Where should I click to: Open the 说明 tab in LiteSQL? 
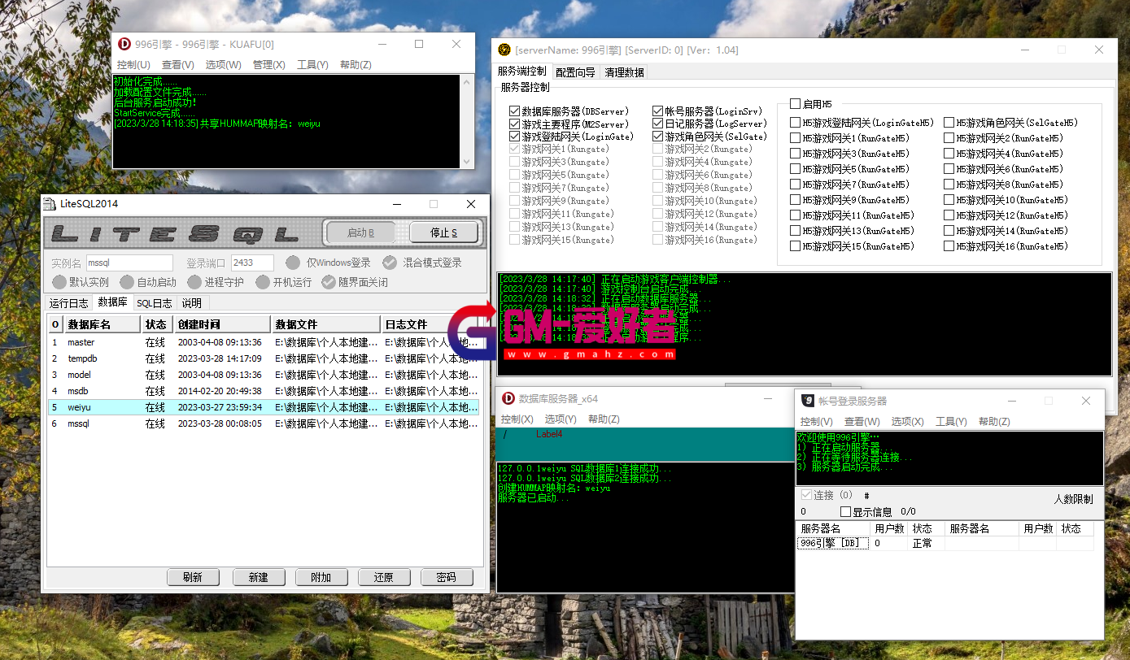coord(192,303)
